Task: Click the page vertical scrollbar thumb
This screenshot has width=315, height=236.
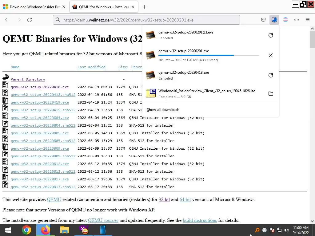Action: pyautogui.click(x=312, y=40)
